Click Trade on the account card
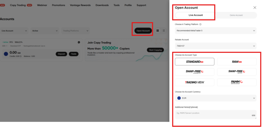Image resolution: width=262 pixels, height=127 pixels. tap(74, 54)
